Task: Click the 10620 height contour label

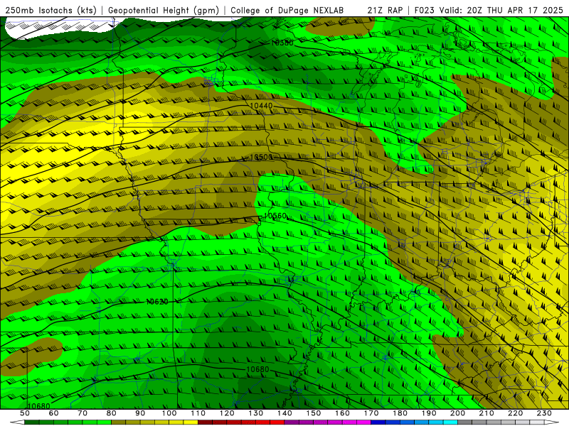Action: pyautogui.click(x=157, y=302)
